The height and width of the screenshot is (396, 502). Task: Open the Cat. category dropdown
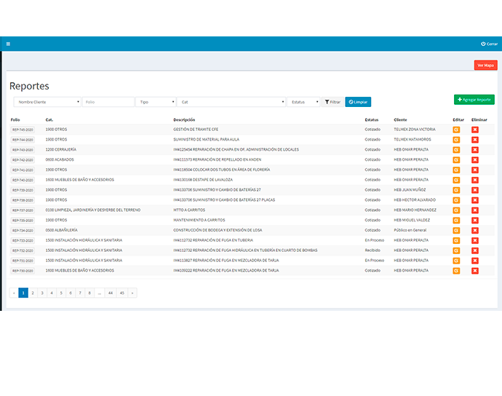231,102
